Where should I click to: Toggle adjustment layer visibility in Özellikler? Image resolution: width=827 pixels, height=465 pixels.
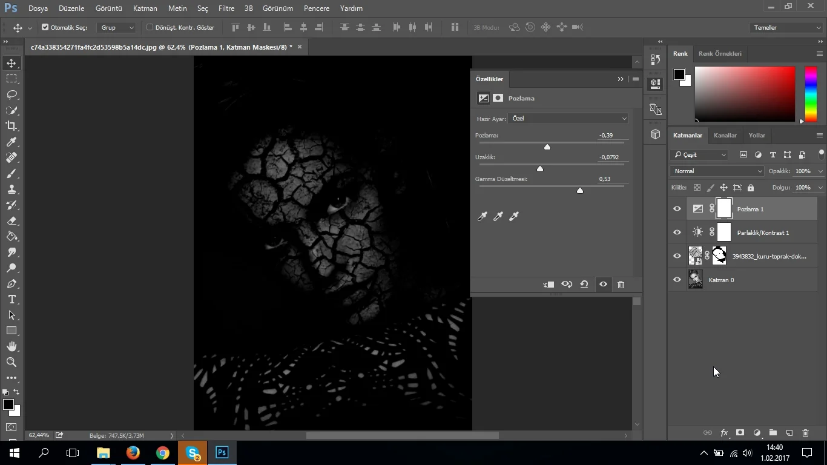tap(603, 285)
